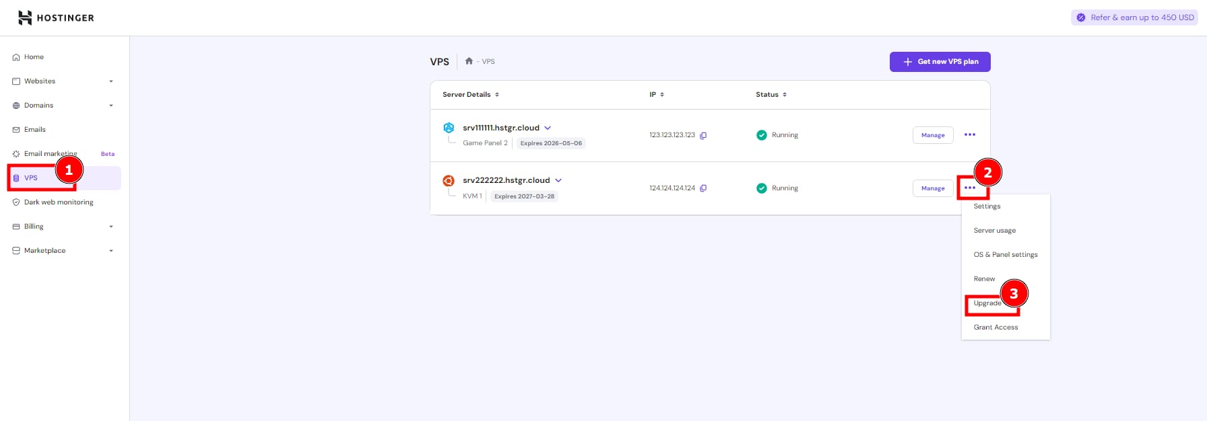
Task: Click the Hostinger logo
Action: [x=56, y=18]
